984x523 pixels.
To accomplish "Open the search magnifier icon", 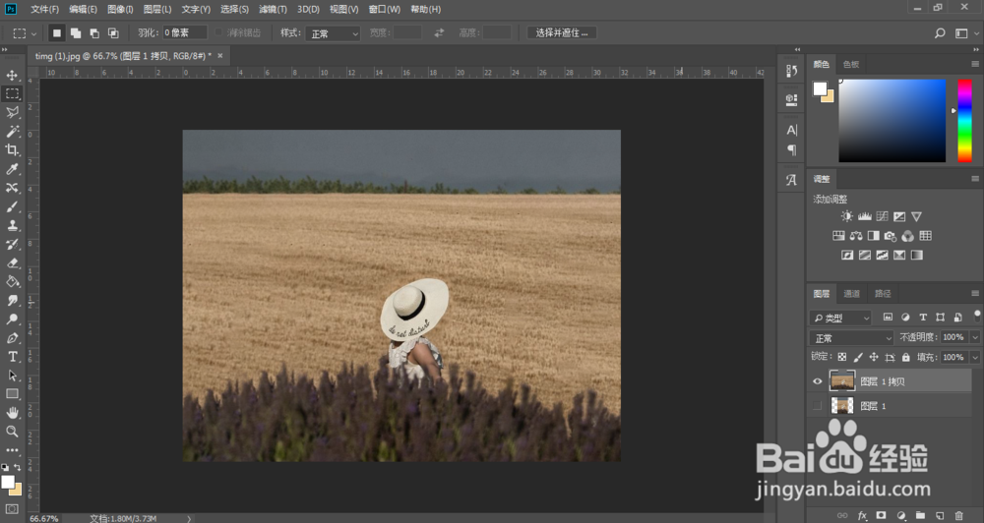I will [940, 33].
